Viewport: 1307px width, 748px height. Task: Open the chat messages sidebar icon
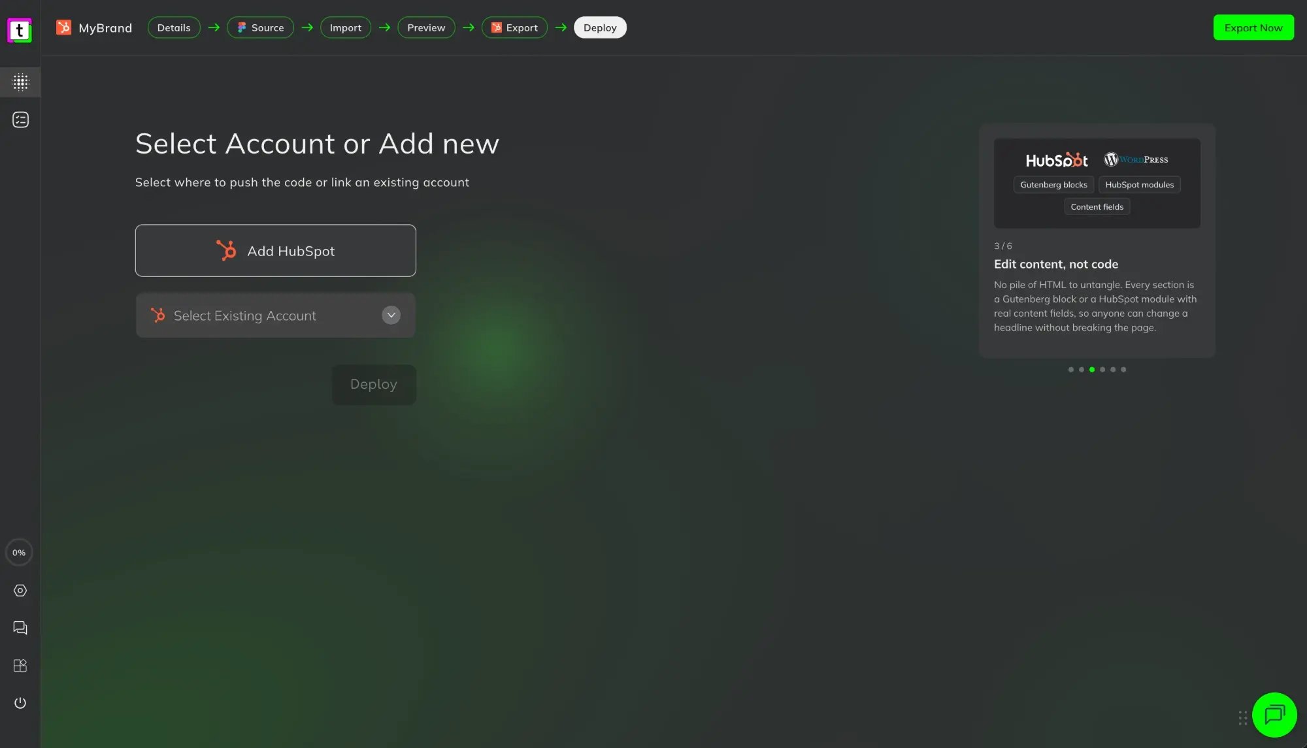[x=20, y=628]
